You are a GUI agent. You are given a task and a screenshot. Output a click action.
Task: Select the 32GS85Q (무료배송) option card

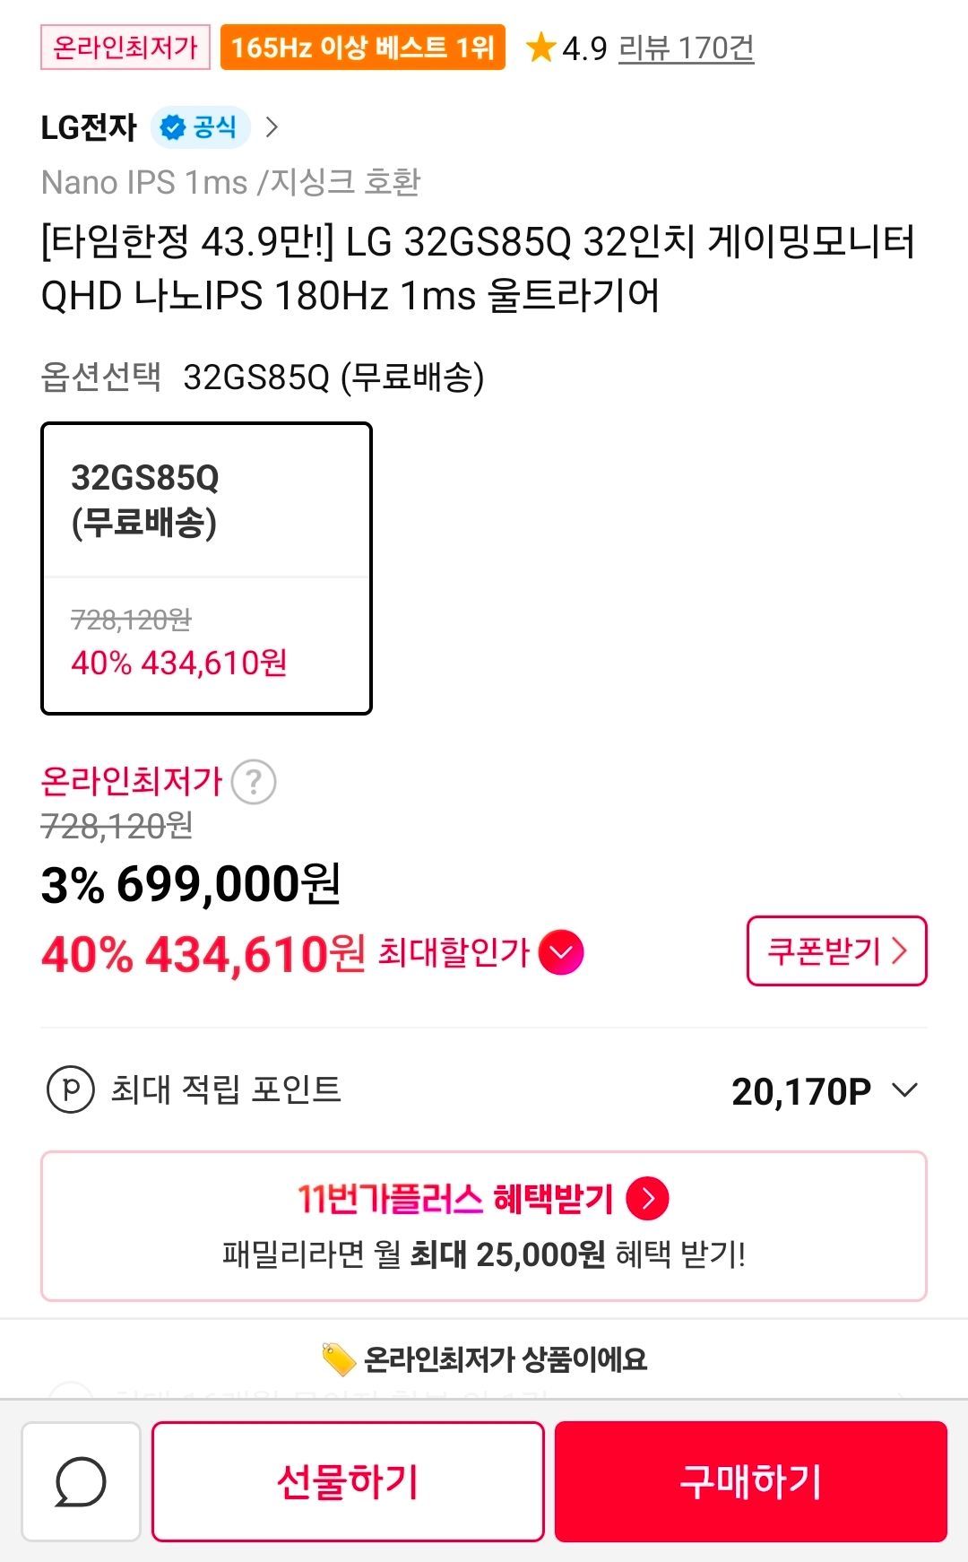(206, 568)
